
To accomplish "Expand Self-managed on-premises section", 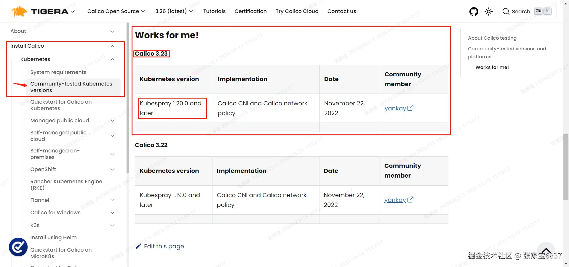I will click(x=112, y=154).
